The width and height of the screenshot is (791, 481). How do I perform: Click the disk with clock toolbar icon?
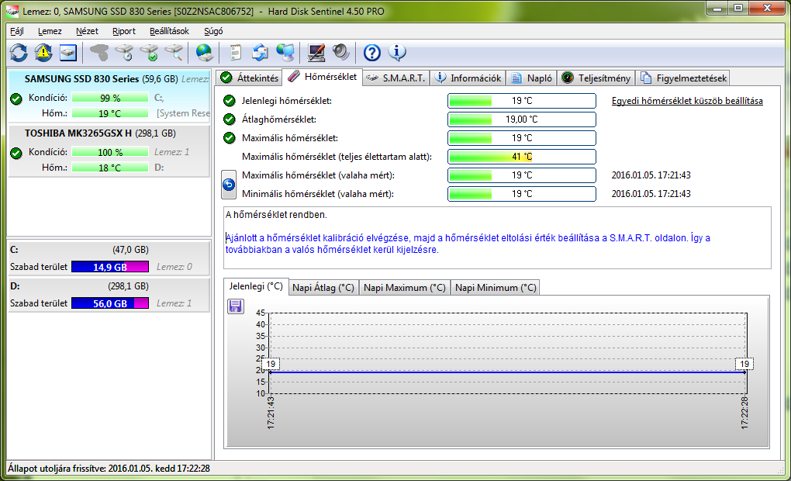coord(124,53)
